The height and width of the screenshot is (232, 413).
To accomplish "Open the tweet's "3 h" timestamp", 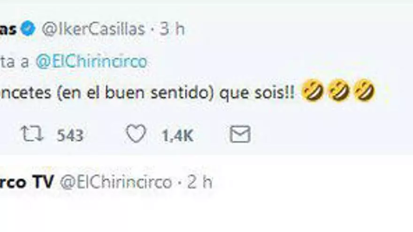I will pyautogui.click(x=172, y=30).
